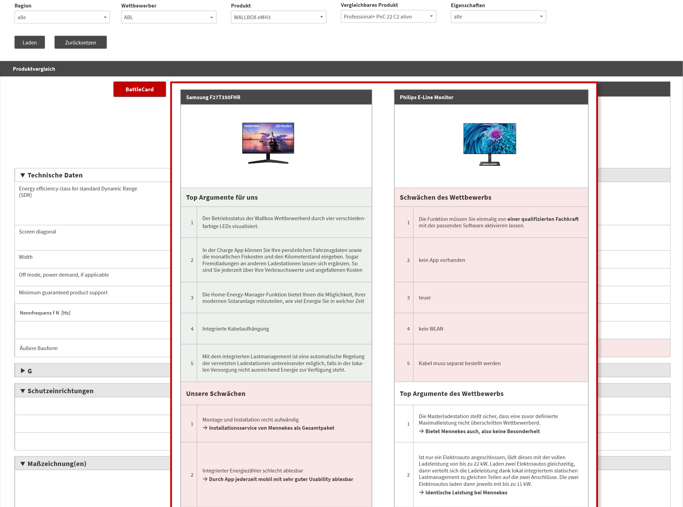Click the Charge App argument text
This screenshot has height=507, width=683.
(282, 260)
